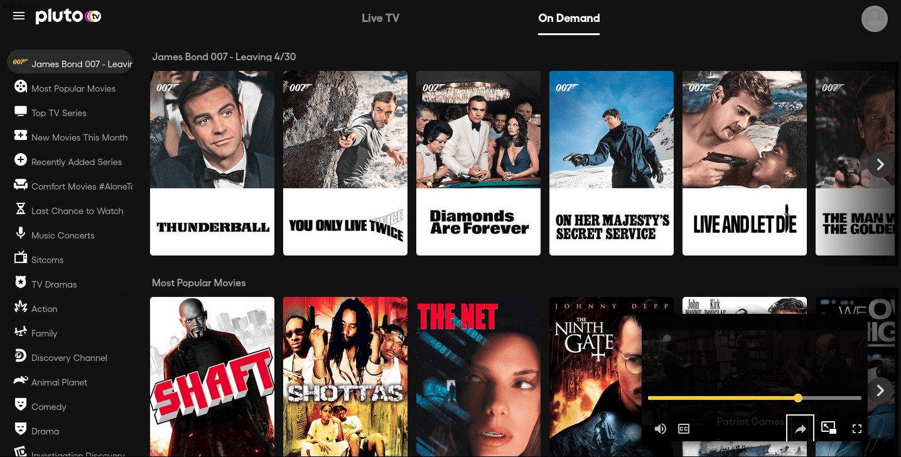Image resolution: width=901 pixels, height=457 pixels.
Task: Select the On Demand tab
Action: pyautogui.click(x=569, y=18)
